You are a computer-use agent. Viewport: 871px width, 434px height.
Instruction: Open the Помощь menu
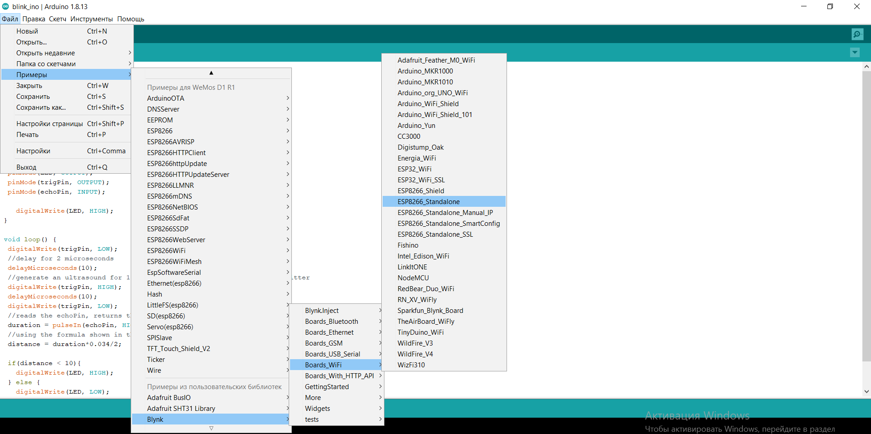pos(131,19)
